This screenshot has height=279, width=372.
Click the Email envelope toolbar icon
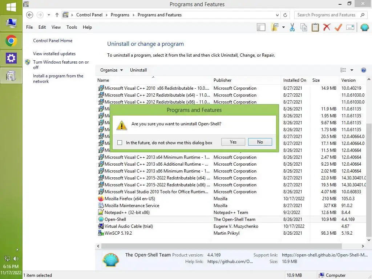click(x=350, y=27)
